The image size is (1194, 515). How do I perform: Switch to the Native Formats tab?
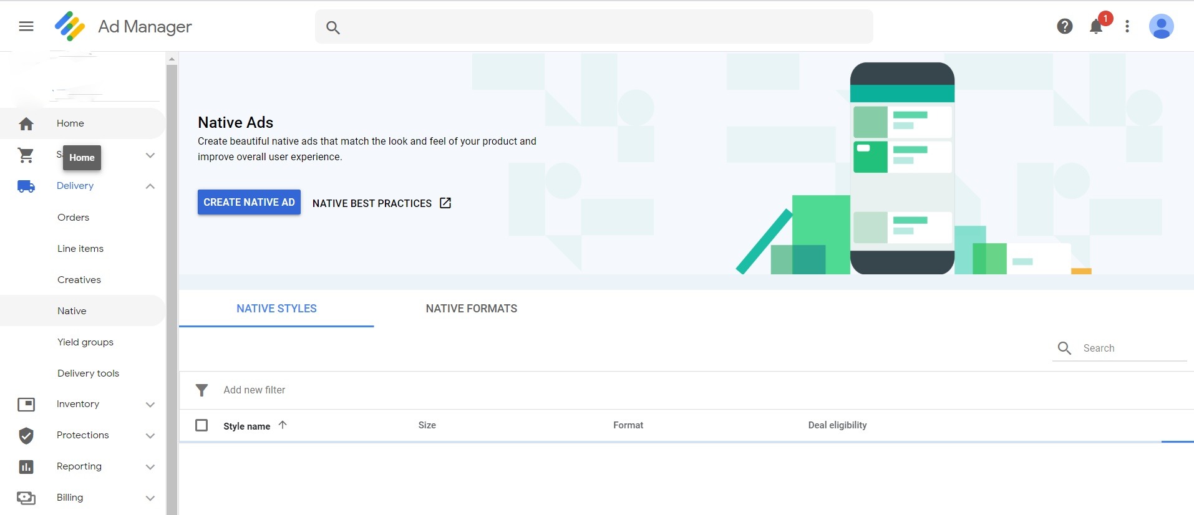[x=471, y=309]
